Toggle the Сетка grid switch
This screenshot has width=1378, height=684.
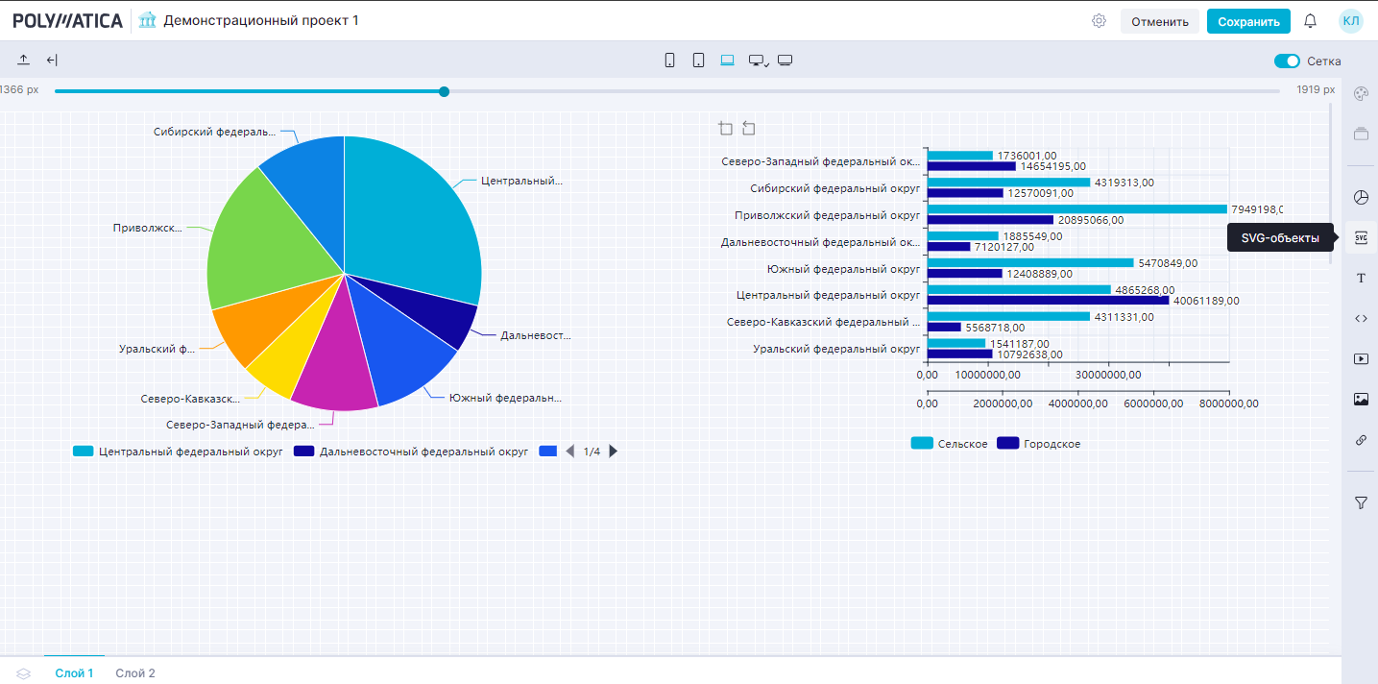pos(1286,61)
